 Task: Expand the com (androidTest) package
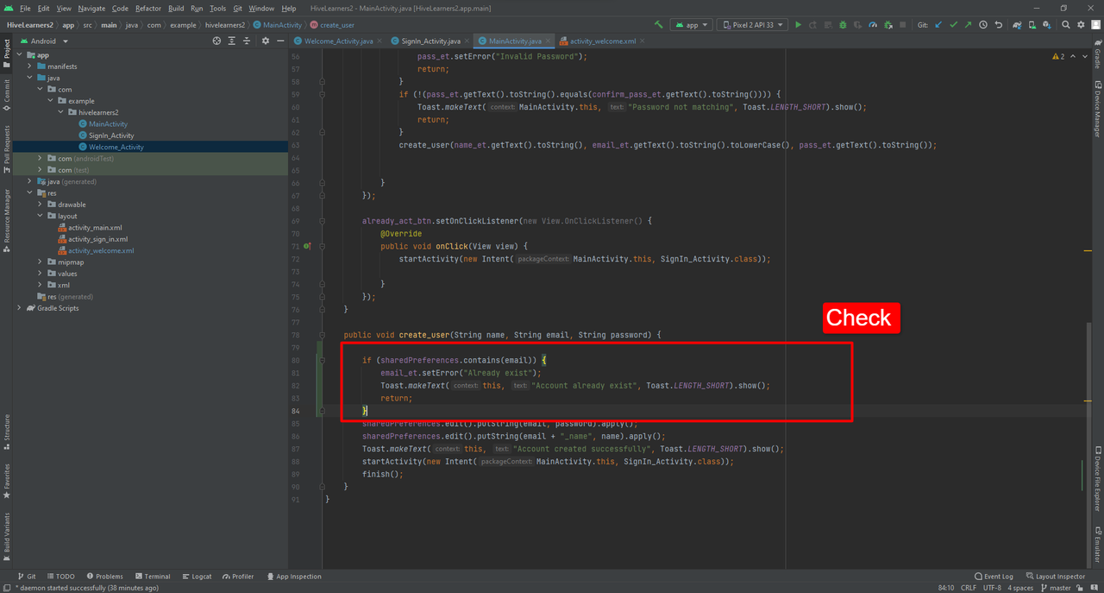(40, 158)
